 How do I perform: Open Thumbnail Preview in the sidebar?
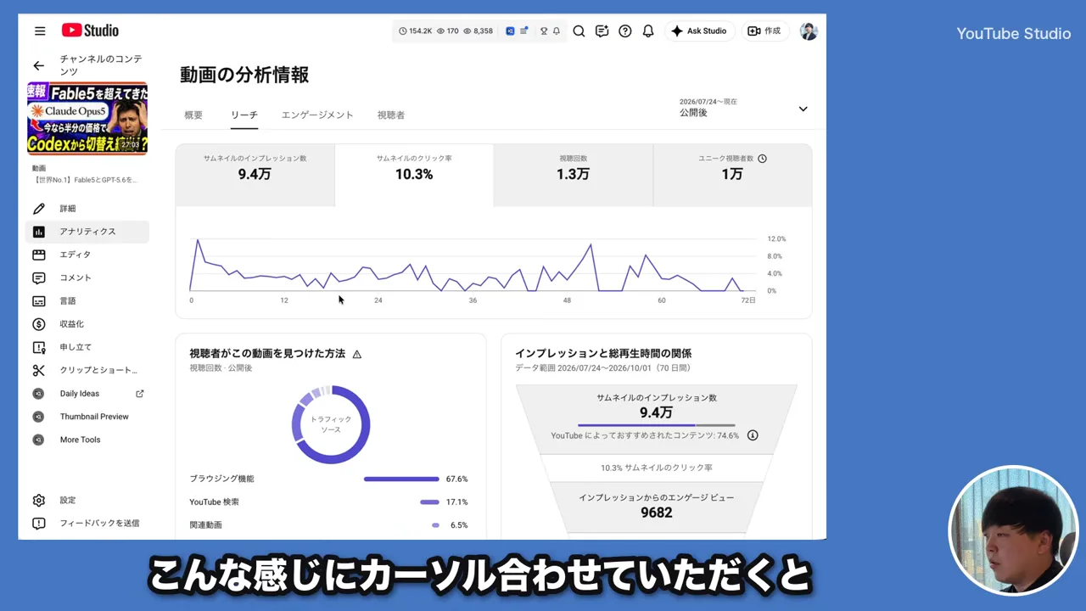point(87,417)
